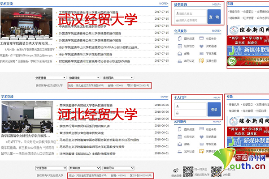The width and height of the screenshot is (269, 179).
Task: Click 校园风景 topic on the 河北经贸大学 page
Action: click(x=261, y=111)
